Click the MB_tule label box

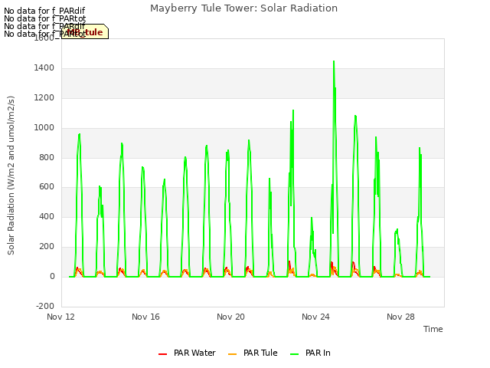(85, 31)
